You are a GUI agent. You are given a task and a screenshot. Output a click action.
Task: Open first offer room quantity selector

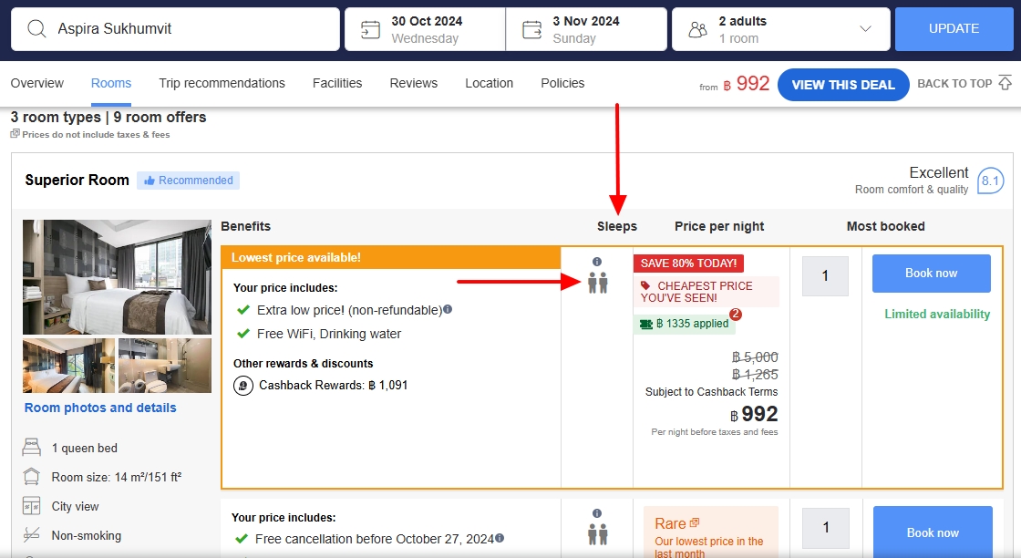pos(825,276)
